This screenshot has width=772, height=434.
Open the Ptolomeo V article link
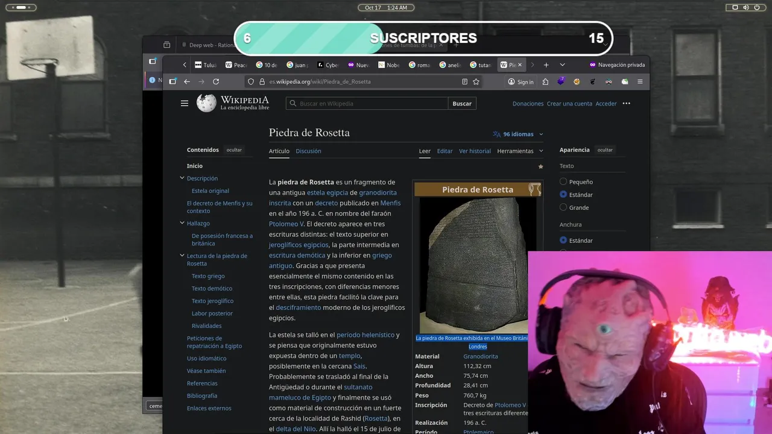[x=286, y=224]
